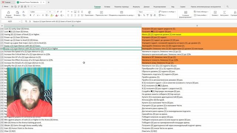Switch to the Разметка страницы tab
This screenshot has width=237, height=133.
tap(121, 7)
